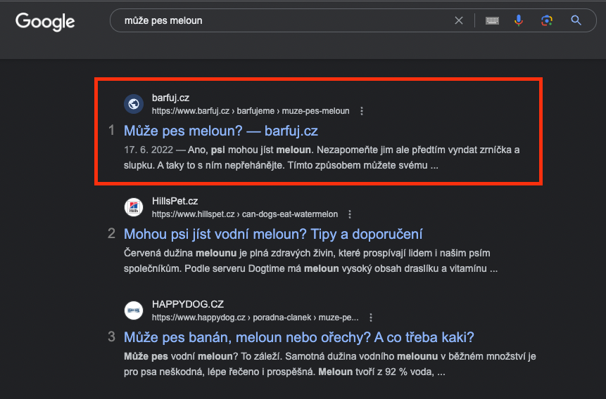Click the barfuj.cz breadcrumb URL
Screen dimensions: 606x399
[251, 111]
